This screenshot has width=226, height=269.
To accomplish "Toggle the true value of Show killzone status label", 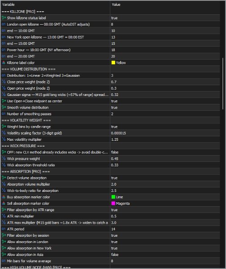I will coord(114,18).
